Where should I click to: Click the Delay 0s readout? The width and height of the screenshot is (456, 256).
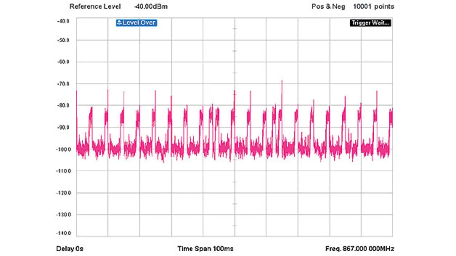[x=70, y=249]
